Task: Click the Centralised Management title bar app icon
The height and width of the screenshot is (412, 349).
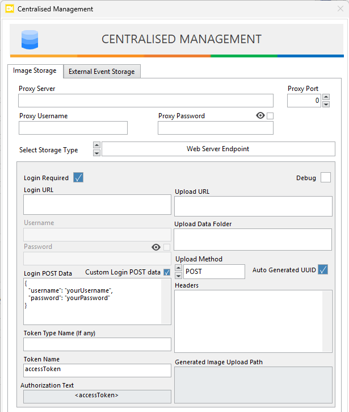Action: (x=9, y=9)
